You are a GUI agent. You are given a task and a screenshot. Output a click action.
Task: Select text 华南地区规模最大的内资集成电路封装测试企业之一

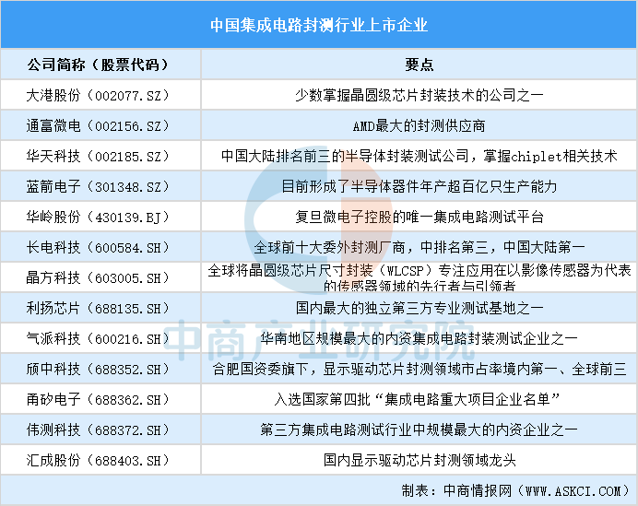pos(419,338)
